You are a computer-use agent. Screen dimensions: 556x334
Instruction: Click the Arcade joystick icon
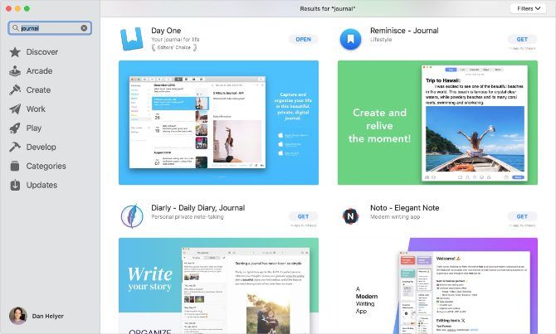pyautogui.click(x=15, y=71)
